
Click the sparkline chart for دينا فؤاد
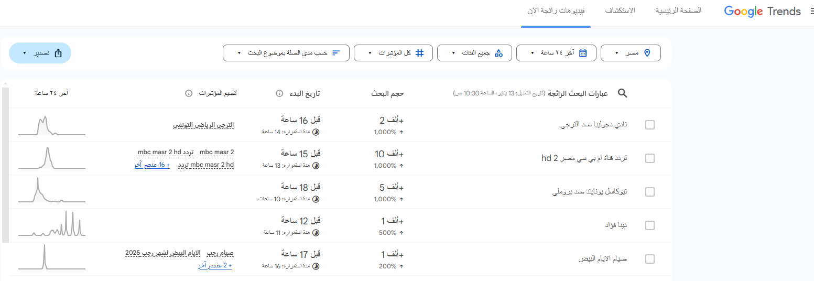[51, 225]
